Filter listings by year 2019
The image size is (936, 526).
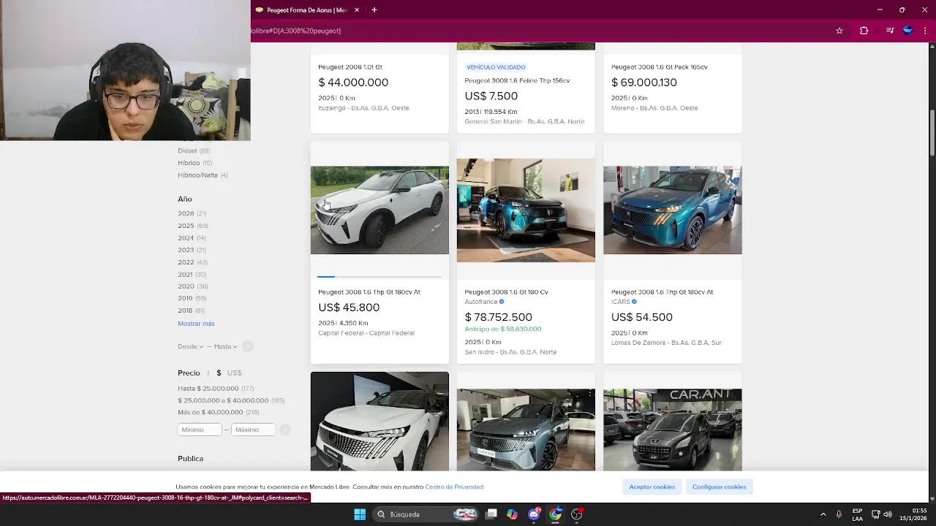coord(192,298)
